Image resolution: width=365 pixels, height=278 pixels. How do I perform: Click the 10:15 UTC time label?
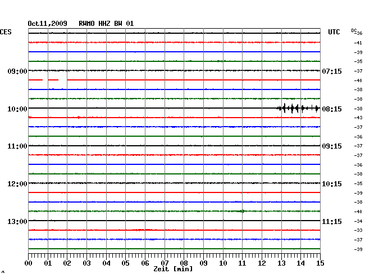point(332,184)
